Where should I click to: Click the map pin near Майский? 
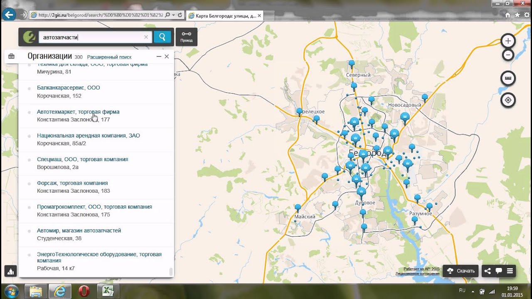click(298, 207)
